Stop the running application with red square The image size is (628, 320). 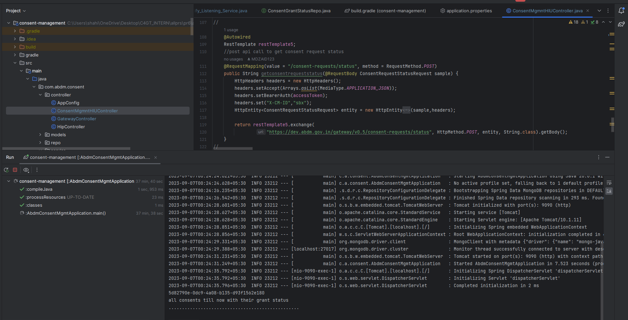[x=15, y=170]
